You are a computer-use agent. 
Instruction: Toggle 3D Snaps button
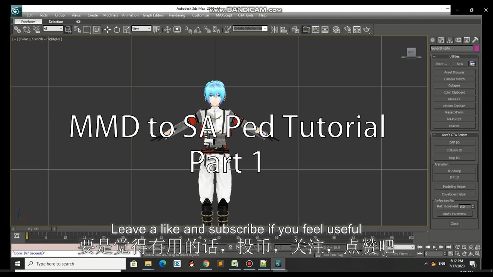(x=188, y=29)
